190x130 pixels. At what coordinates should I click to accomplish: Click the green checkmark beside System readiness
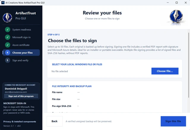(x=7, y=29)
